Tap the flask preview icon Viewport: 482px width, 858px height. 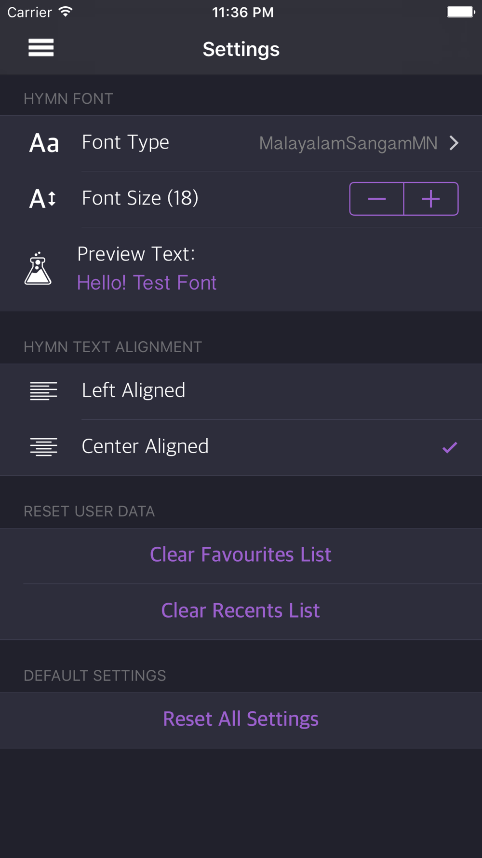(x=38, y=269)
